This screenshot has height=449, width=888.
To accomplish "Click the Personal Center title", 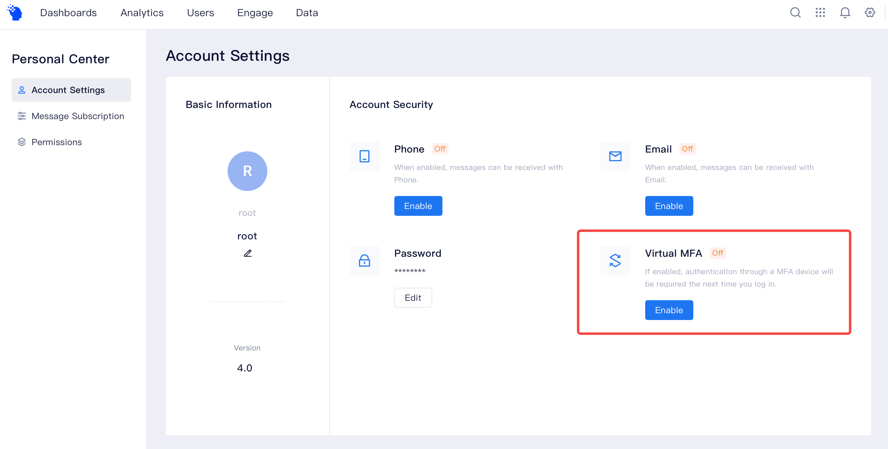I will (60, 59).
